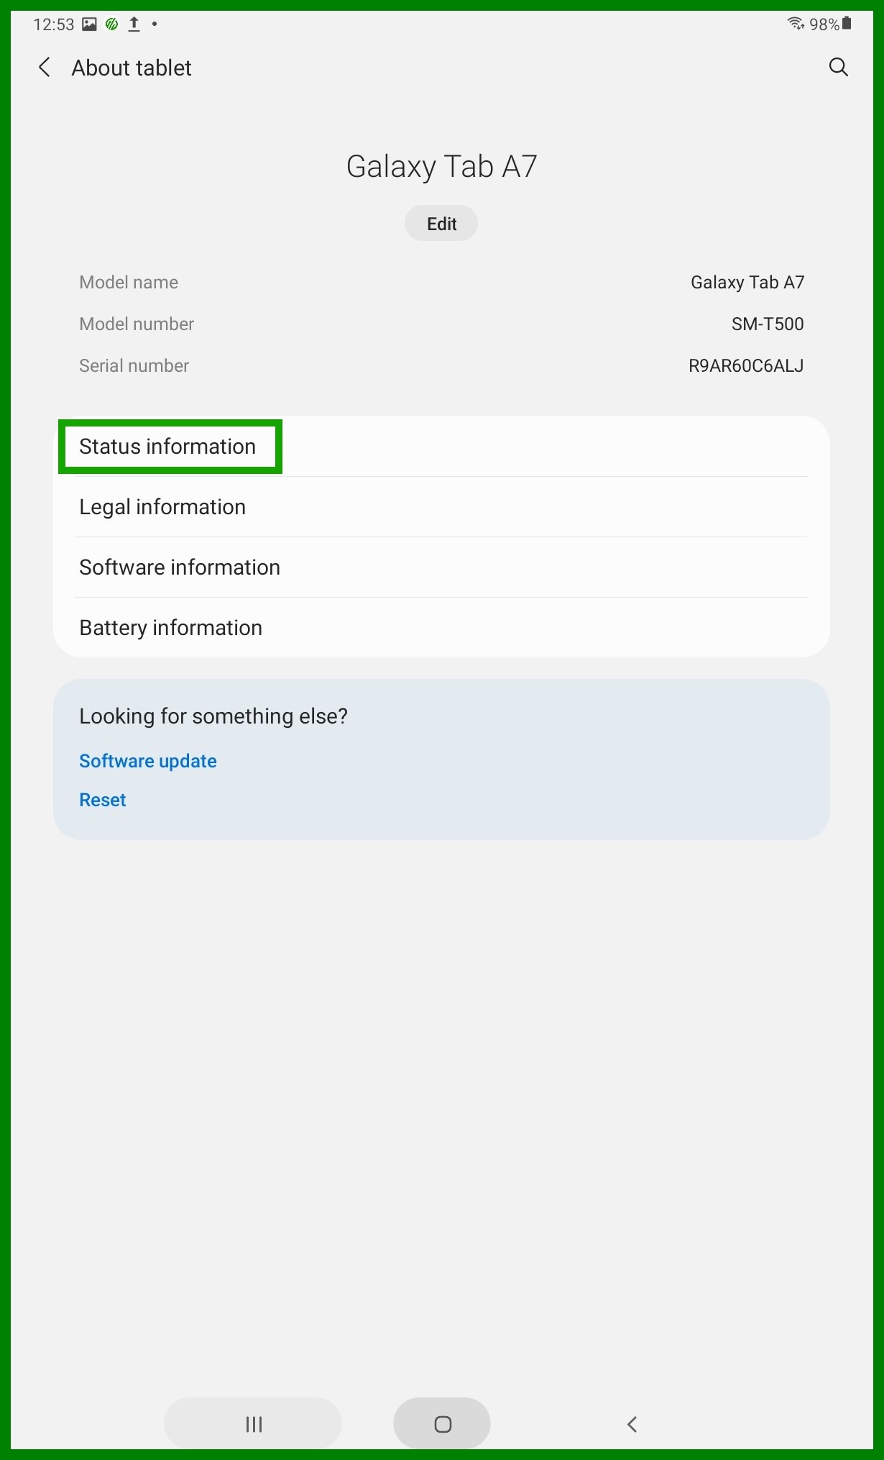The image size is (884, 1460).
Task: Edit the device name
Action: (x=441, y=224)
